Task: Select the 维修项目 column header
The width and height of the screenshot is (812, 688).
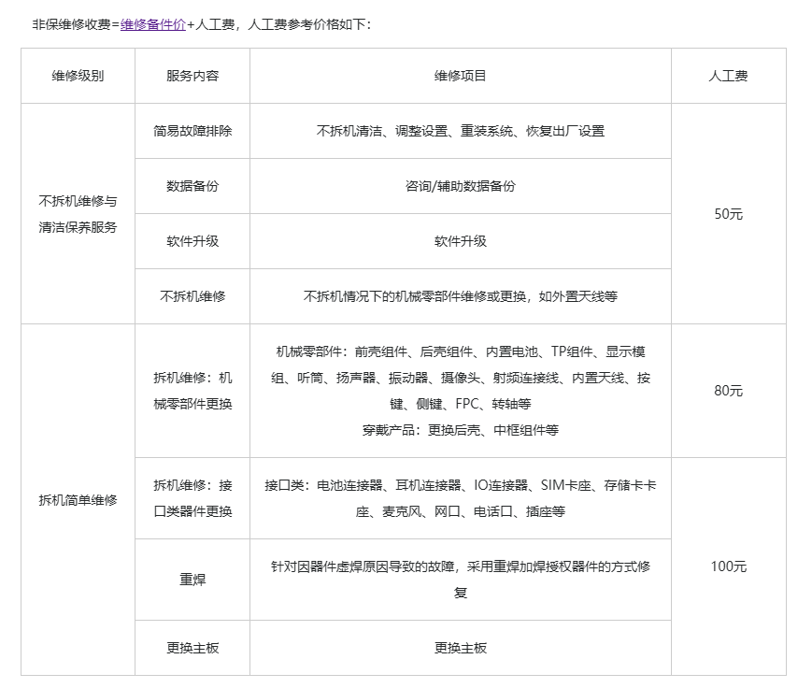Action: point(459,77)
